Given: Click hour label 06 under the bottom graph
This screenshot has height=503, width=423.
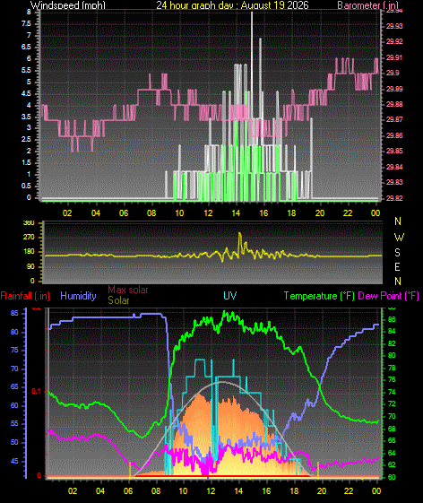Looking at the screenshot, I should (128, 491).
